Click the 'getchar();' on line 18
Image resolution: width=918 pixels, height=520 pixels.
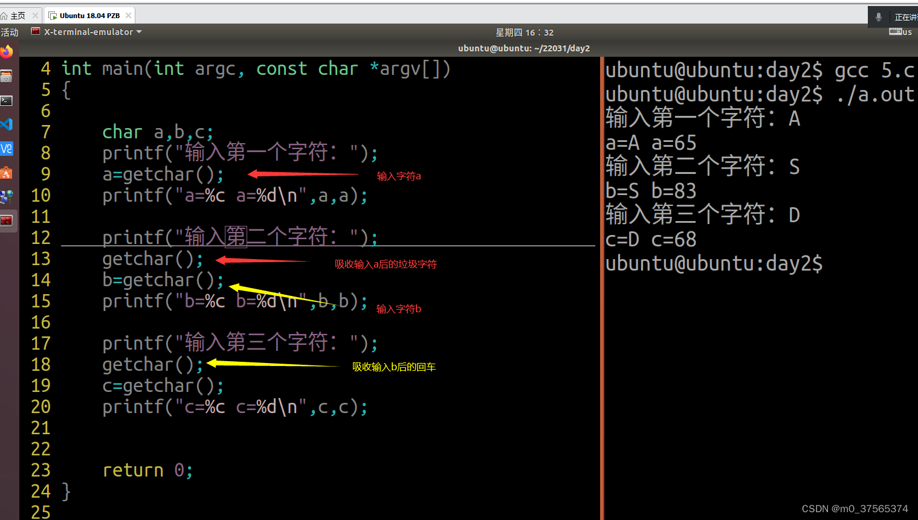pos(153,365)
